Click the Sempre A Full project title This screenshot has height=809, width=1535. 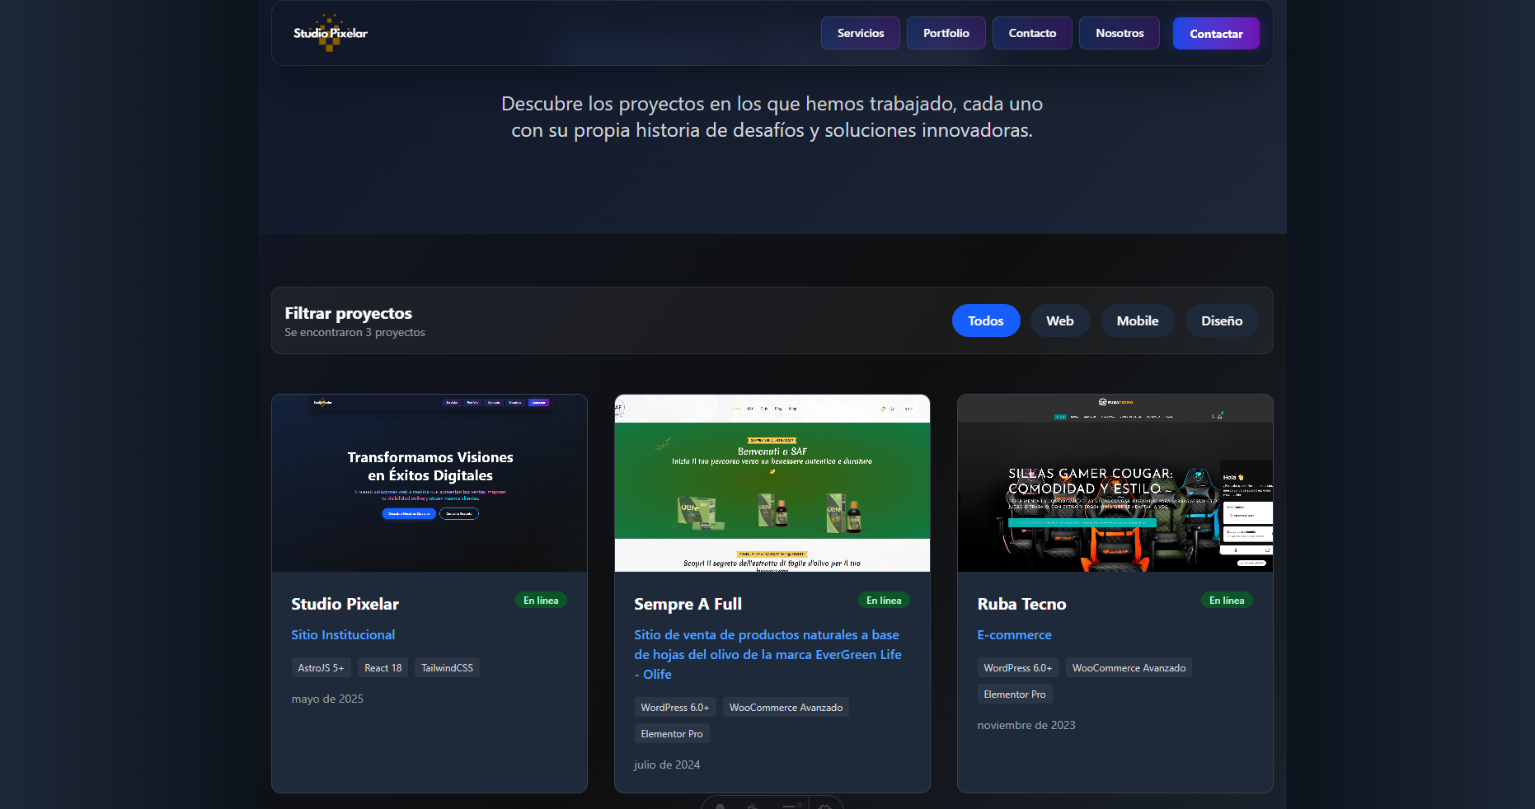click(x=688, y=604)
